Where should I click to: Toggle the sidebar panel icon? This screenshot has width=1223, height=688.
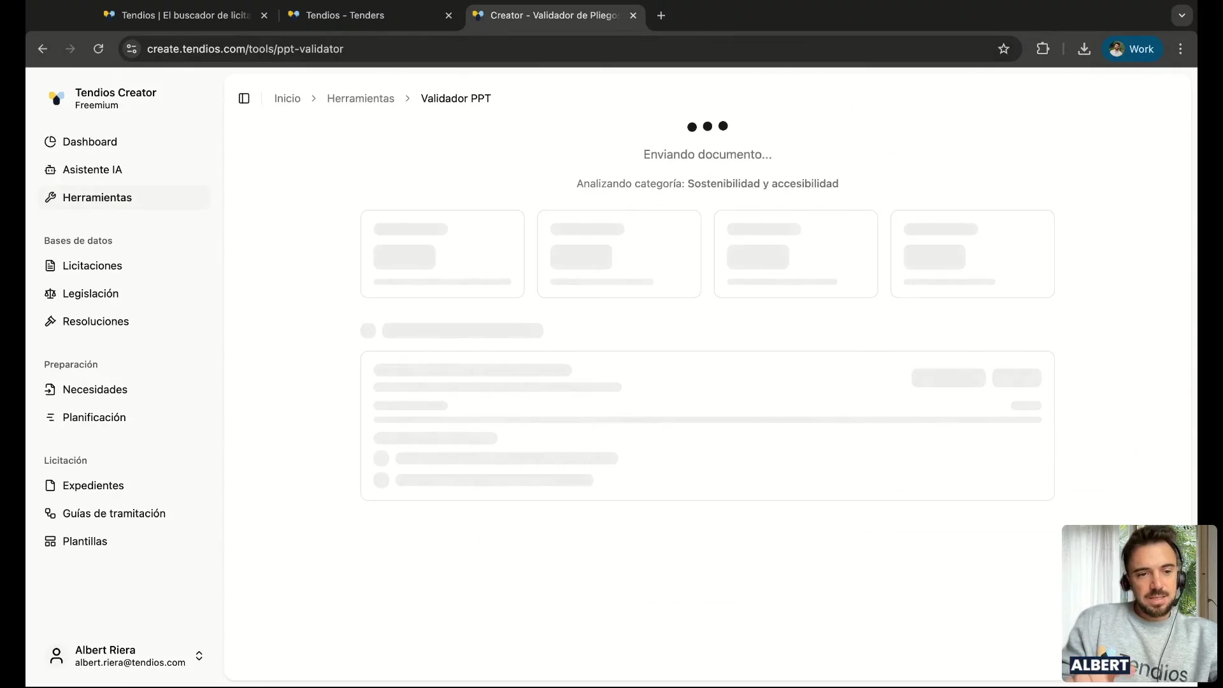(244, 98)
